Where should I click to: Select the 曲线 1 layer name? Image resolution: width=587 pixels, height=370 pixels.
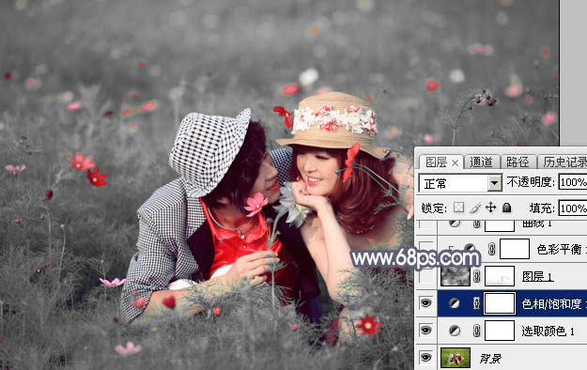click(537, 224)
